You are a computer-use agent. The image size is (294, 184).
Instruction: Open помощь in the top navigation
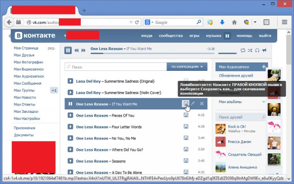244,36
